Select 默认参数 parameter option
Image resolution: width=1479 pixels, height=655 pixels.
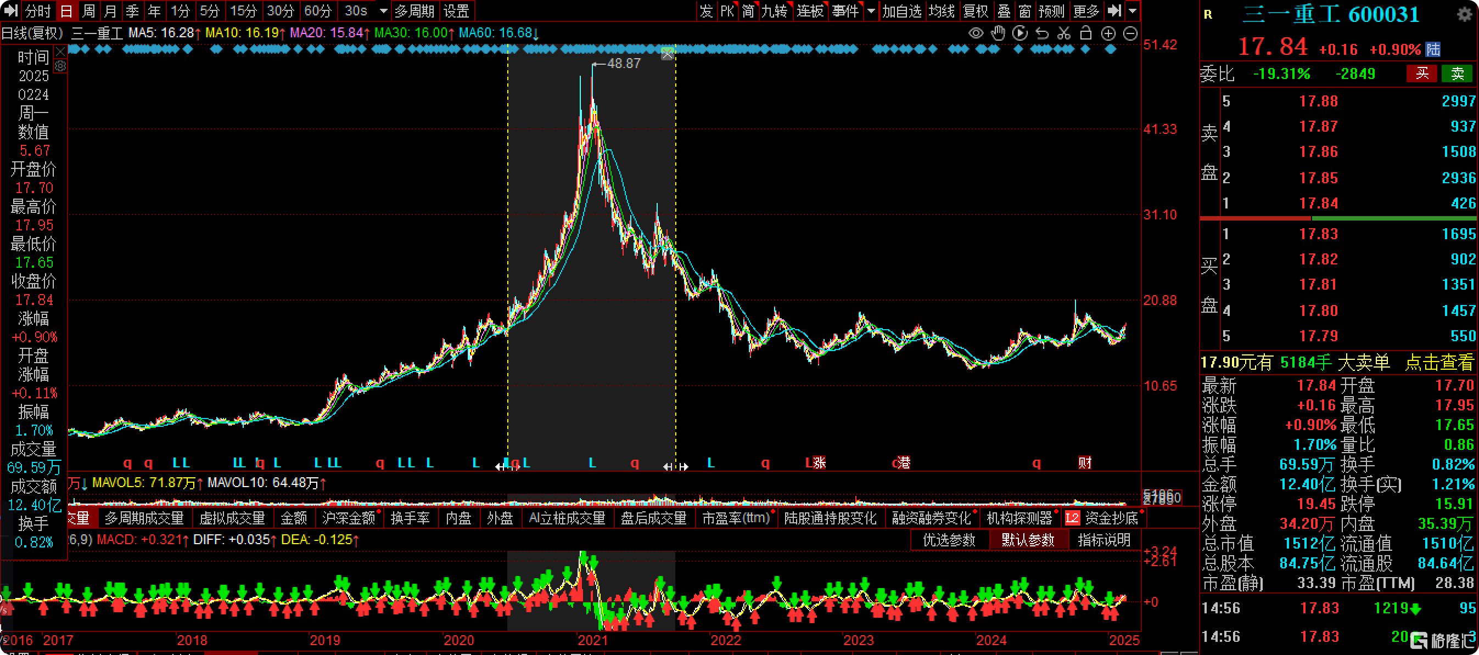[1028, 540]
